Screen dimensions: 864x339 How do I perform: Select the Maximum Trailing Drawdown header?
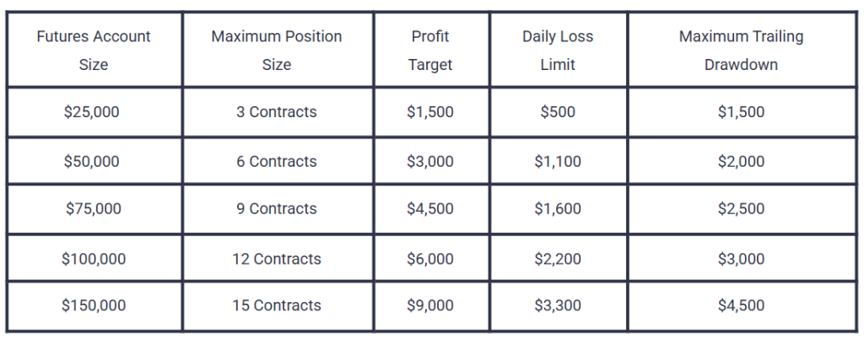tap(741, 50)
